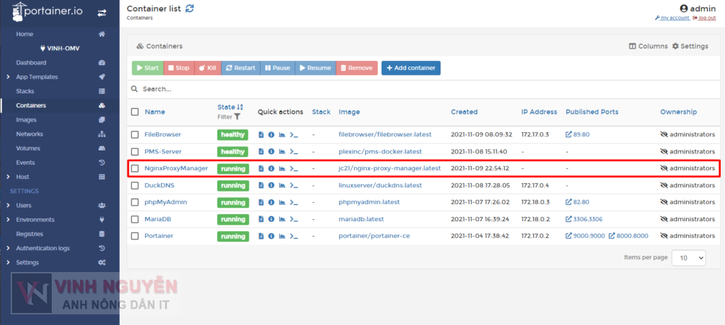
Task: Click the log out link
Action: [704, 18]
